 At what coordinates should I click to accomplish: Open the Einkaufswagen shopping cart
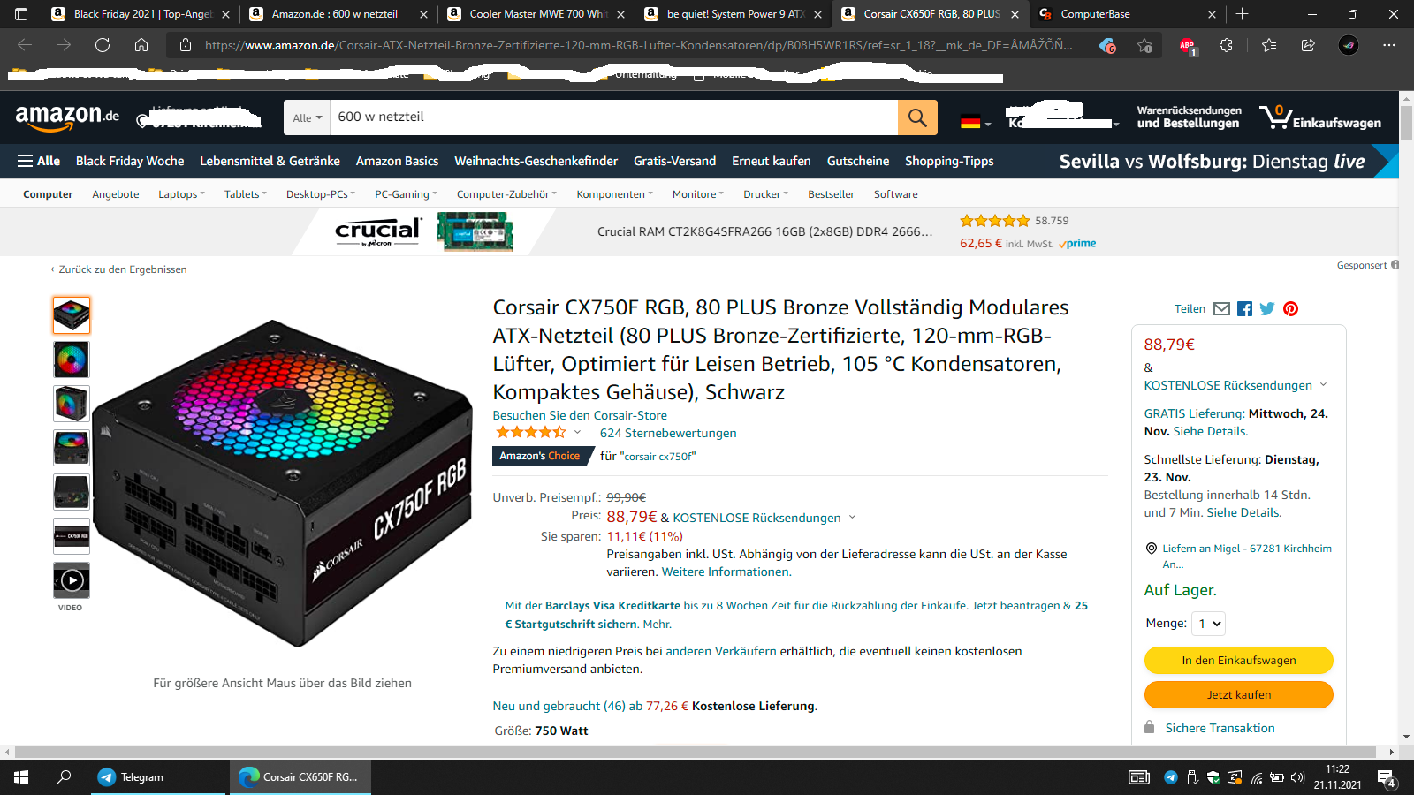pos(1321,117)
